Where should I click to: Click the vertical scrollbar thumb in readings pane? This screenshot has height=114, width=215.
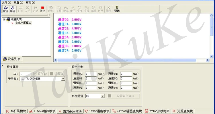212,27
